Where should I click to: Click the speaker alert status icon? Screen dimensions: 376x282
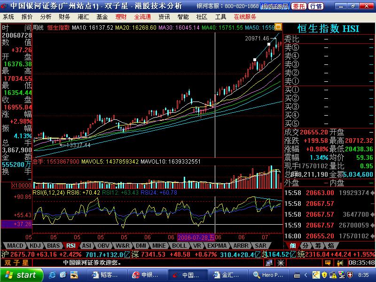pyautogui.click(x=340, y=263)
